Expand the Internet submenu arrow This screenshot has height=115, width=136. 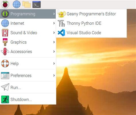pos(54,23)
